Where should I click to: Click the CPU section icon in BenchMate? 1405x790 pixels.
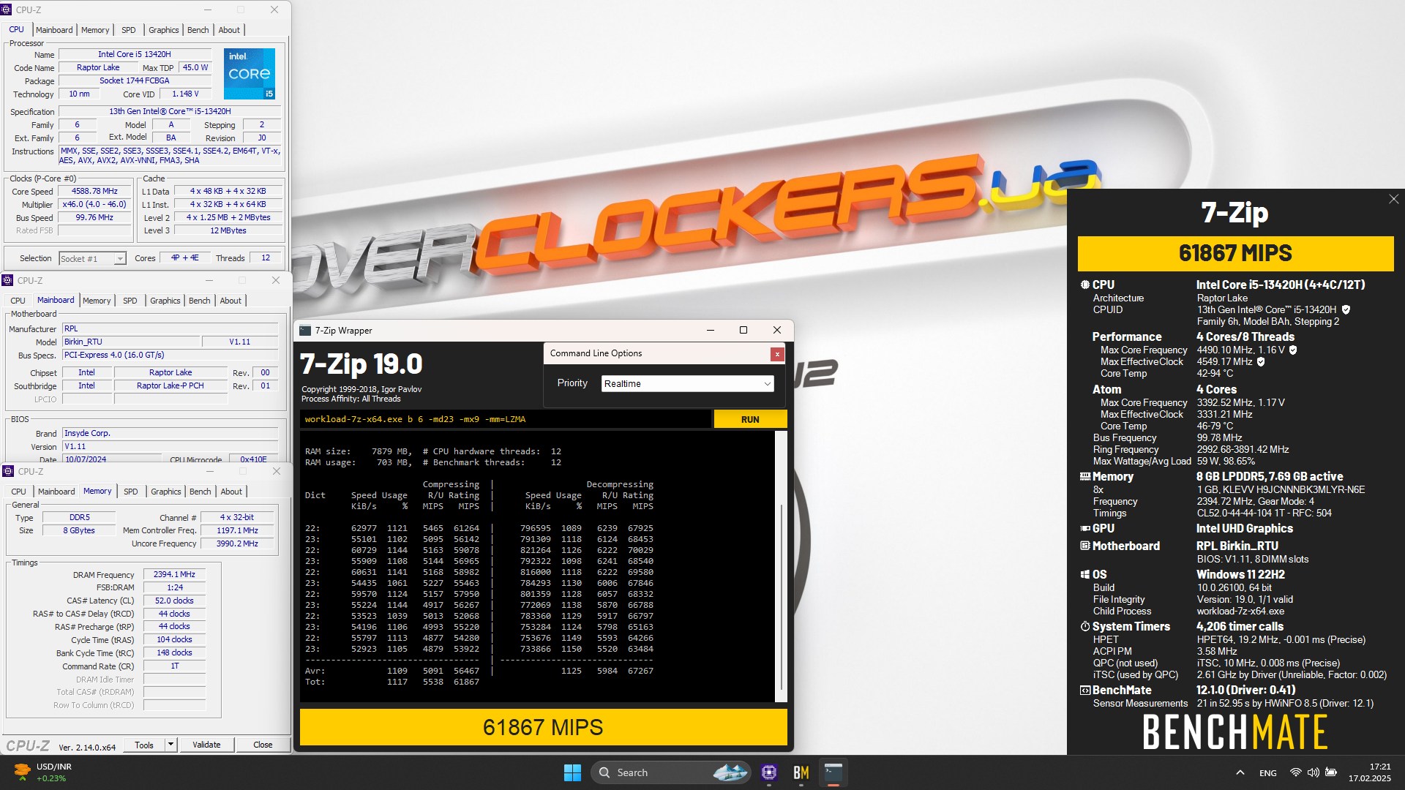[1084, 285]
